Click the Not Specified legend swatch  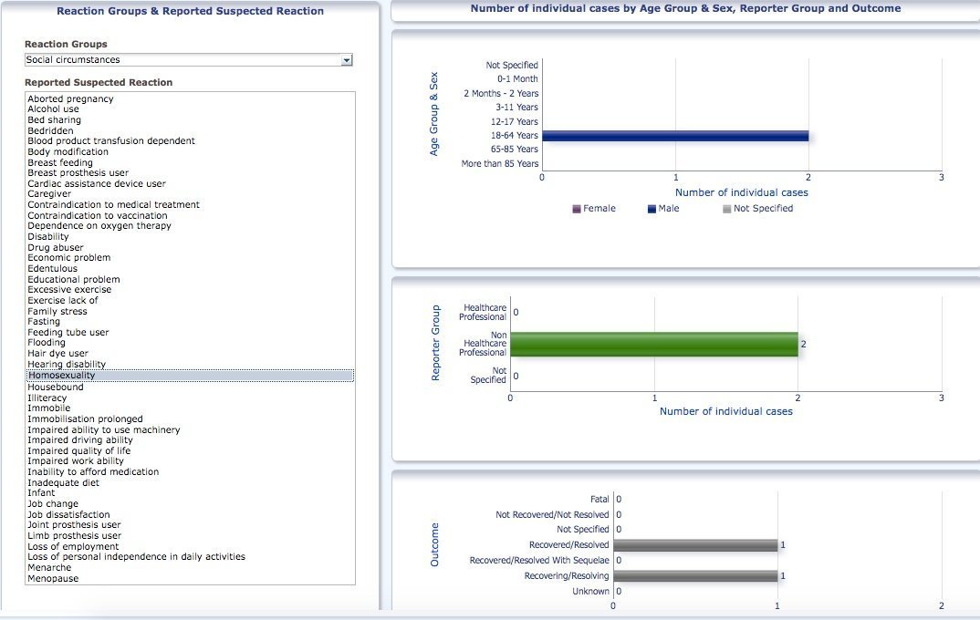tap(726, 209)
